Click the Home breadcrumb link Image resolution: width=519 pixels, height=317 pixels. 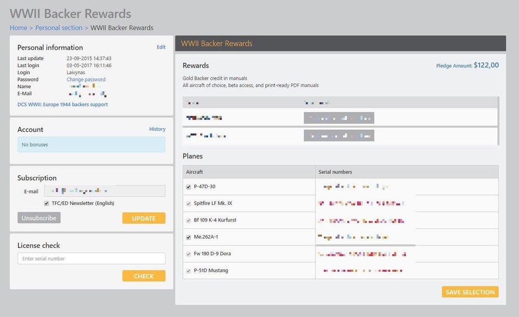point(18,28)
